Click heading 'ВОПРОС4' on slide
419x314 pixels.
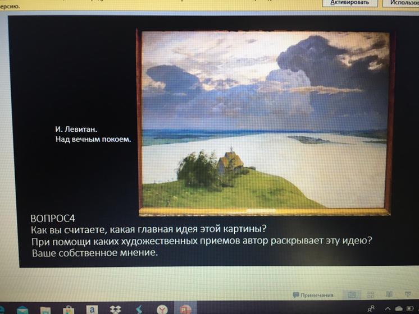tap(53, 219)
